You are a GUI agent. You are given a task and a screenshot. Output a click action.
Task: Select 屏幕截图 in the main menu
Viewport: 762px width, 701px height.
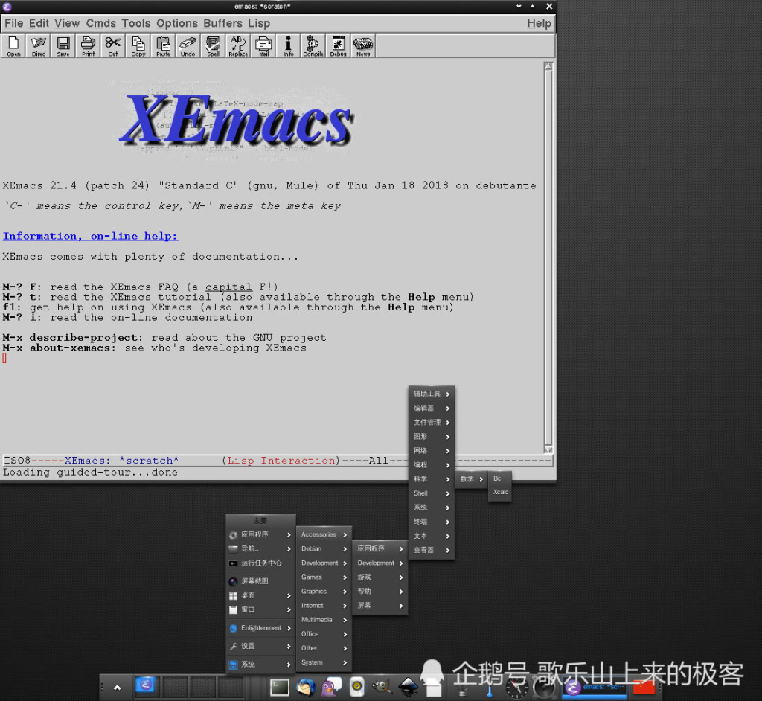tap(260, 581)
